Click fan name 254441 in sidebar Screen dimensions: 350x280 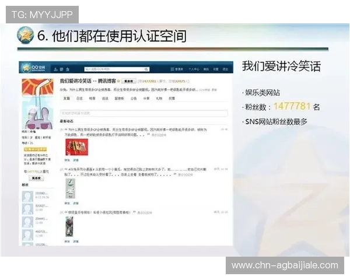(41, 219)
